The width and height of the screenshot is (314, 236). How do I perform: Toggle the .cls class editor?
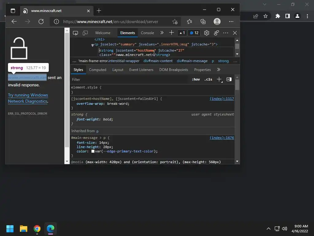[208, 79]
